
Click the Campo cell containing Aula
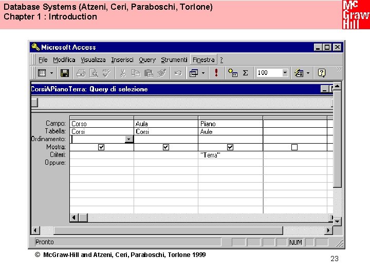coord(166,124)
